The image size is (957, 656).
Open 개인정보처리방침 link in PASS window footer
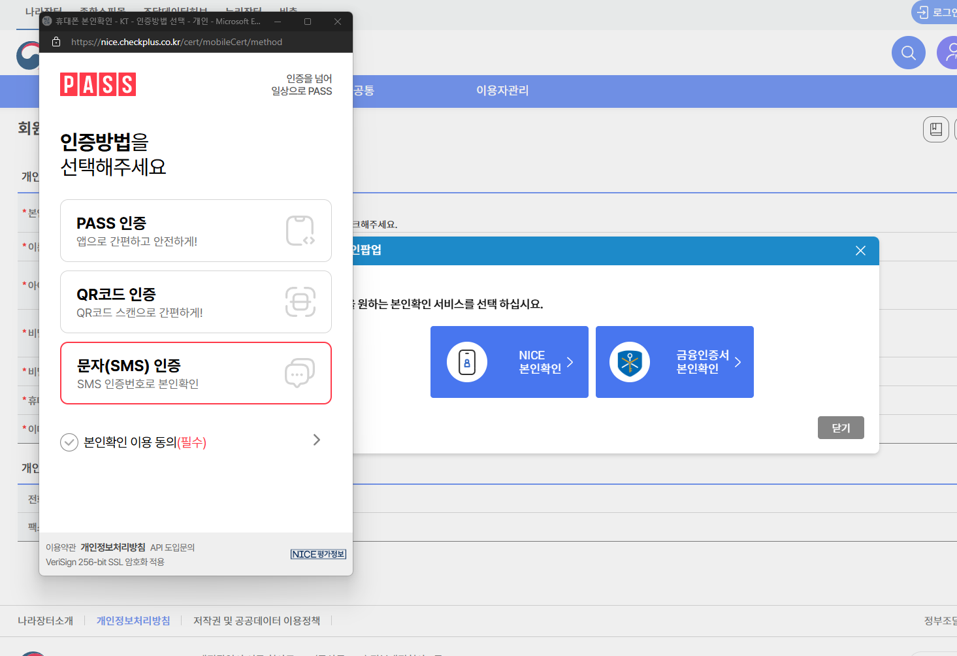point(113,548)
